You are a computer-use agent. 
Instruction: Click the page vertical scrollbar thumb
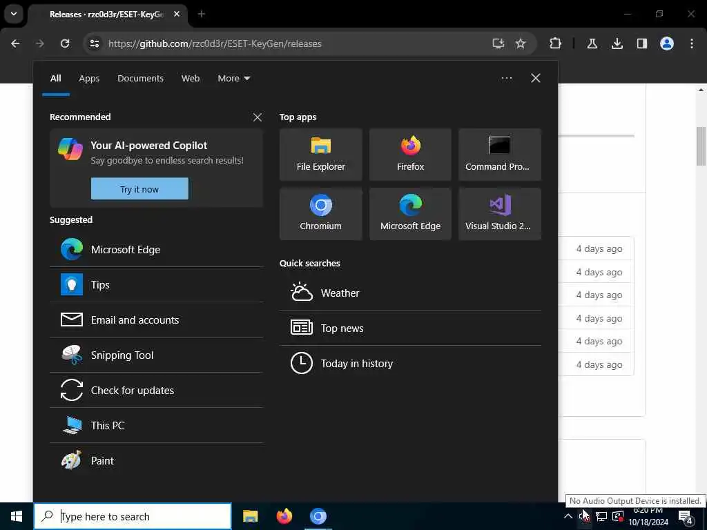(701, 146)
